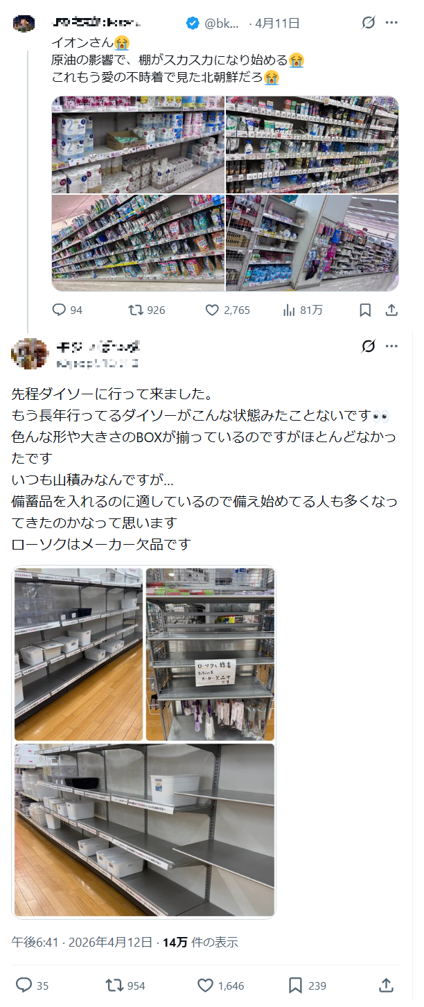The width and height of the screenshot is (424, 1007).
Task: Open the toilet paper shelf photo
Action: click(138, 145)
